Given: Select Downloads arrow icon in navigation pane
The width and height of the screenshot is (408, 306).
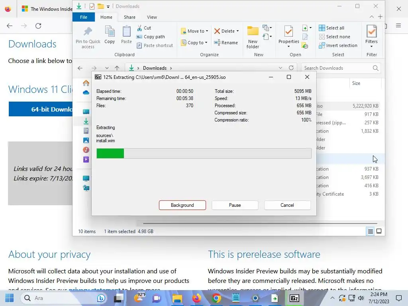Looking at the screenshot, I should click(86, 121).
